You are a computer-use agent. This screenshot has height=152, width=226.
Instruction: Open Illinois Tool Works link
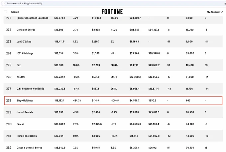pos(27,136)
